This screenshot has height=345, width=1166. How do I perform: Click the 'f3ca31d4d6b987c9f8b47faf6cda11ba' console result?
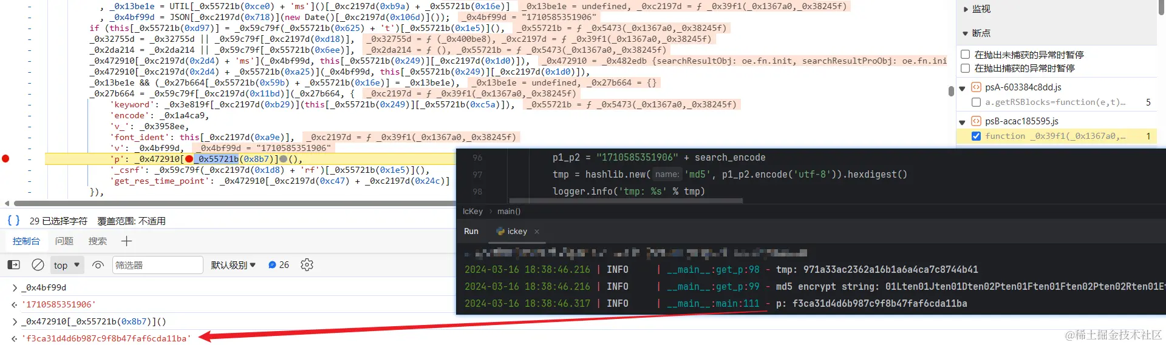[x=106, y=338]
